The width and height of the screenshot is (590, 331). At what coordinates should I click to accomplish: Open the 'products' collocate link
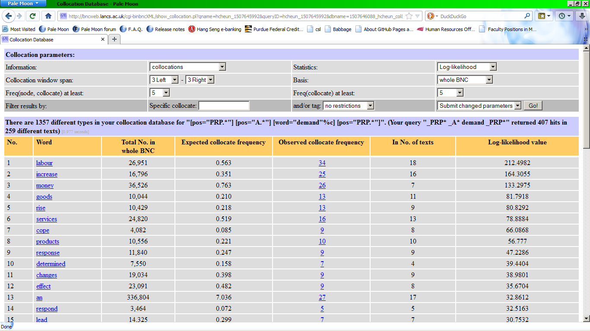48,241
